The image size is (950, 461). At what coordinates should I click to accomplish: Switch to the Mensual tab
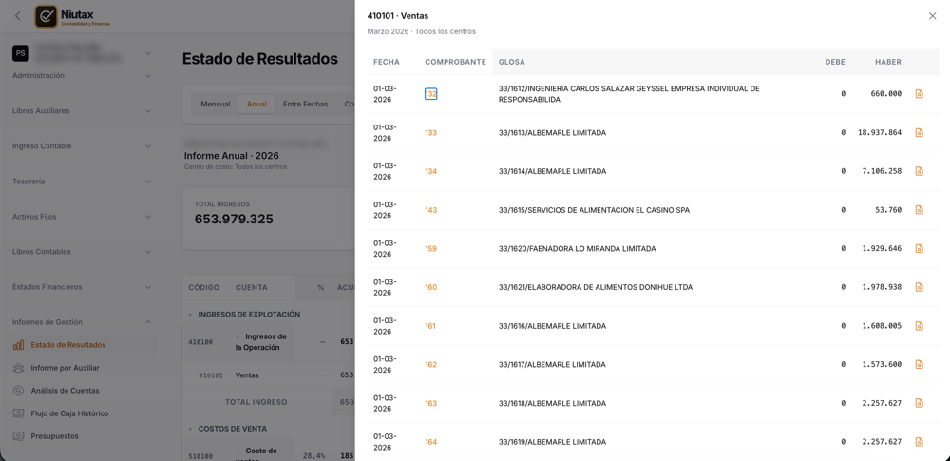[215, 104]
